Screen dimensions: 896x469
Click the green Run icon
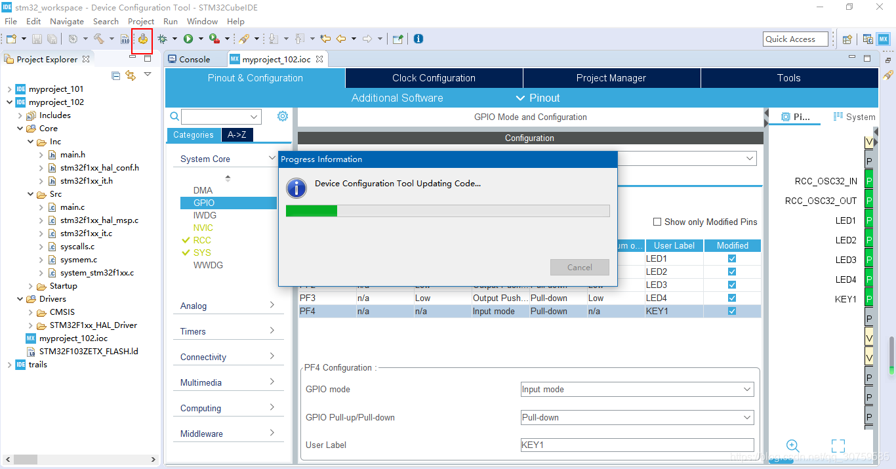coord(188,39)
